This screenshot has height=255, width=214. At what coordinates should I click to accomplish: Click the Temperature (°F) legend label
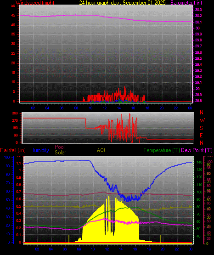(162, 150)
